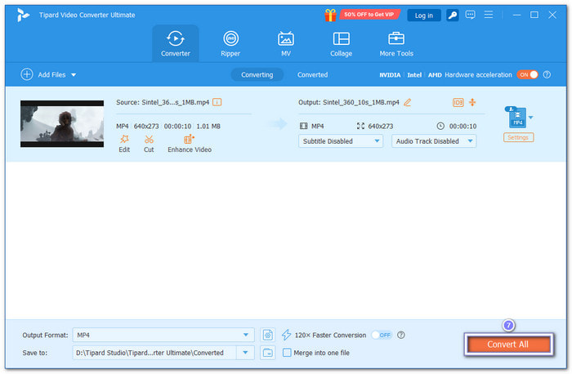Click the Convert All button

508,344
